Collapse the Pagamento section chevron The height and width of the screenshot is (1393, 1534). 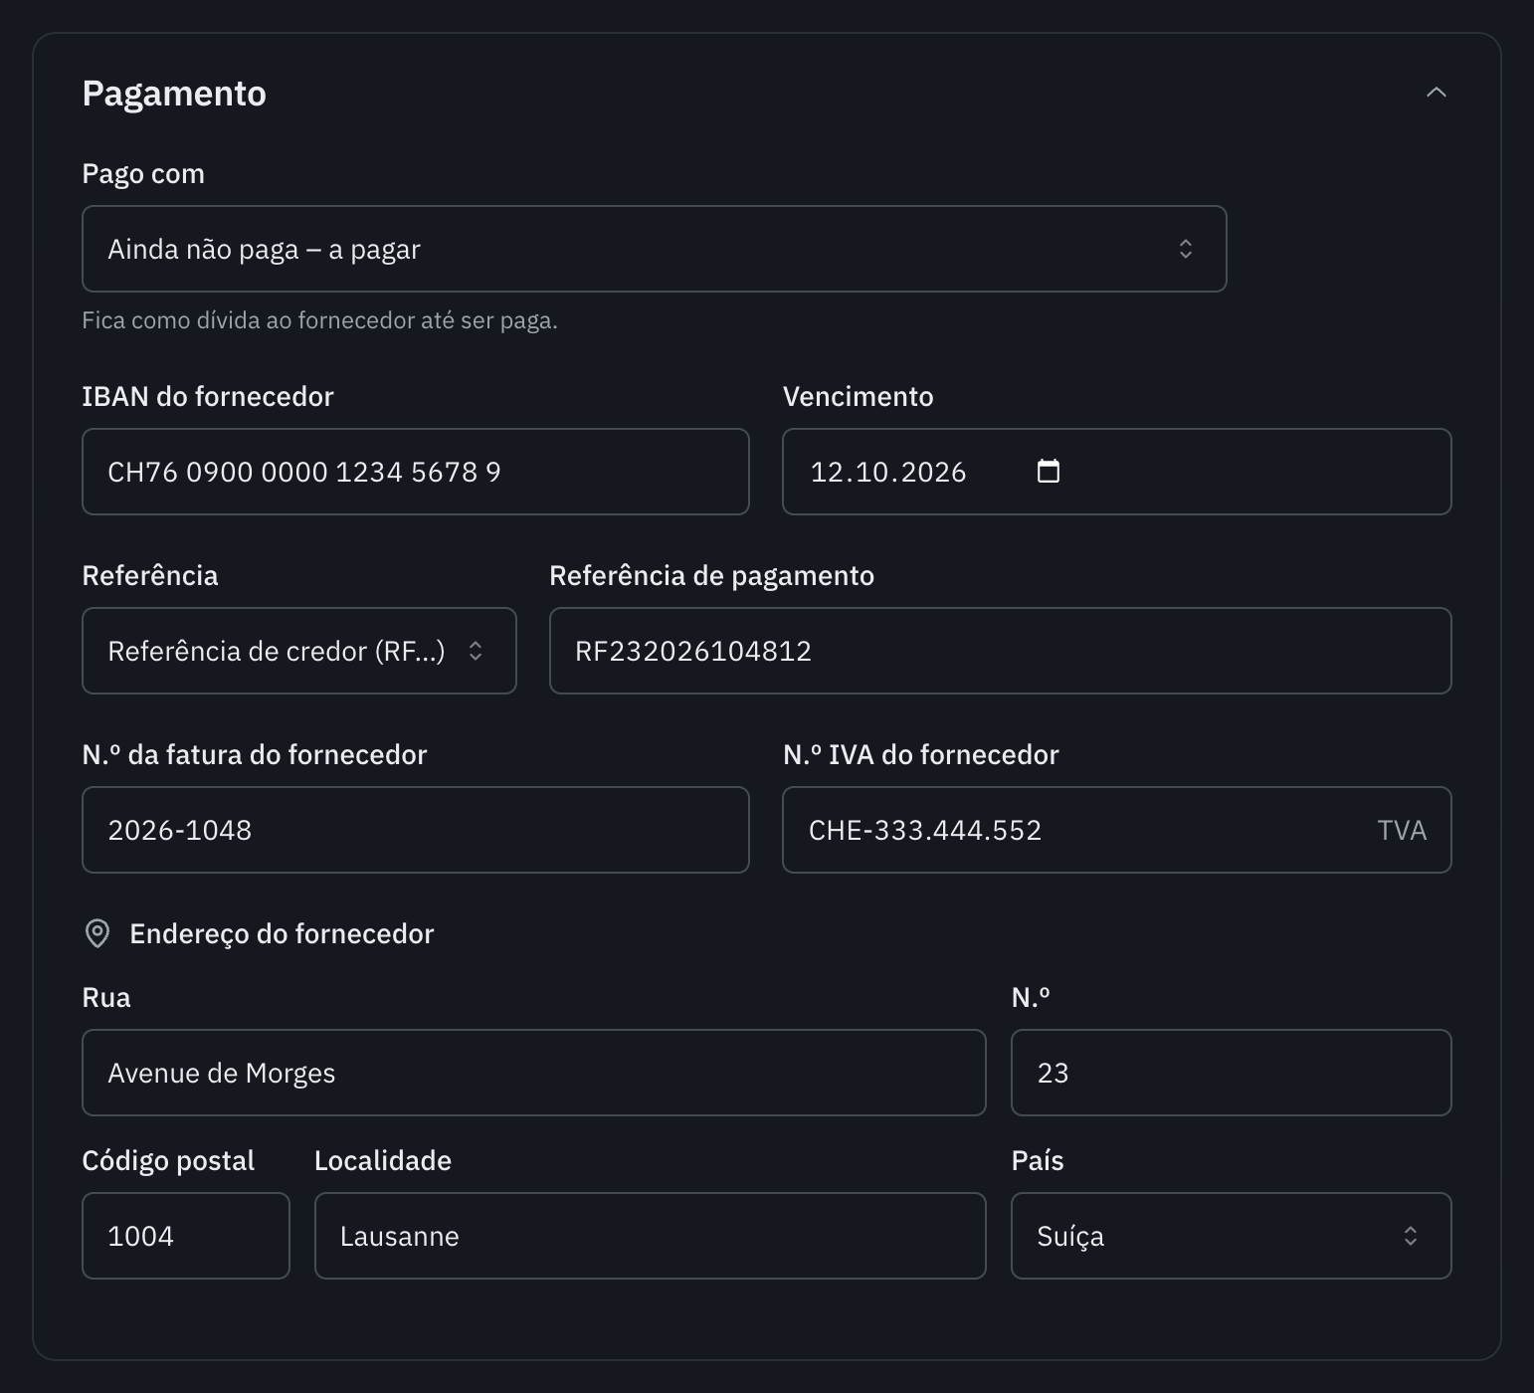[1436, 93]
